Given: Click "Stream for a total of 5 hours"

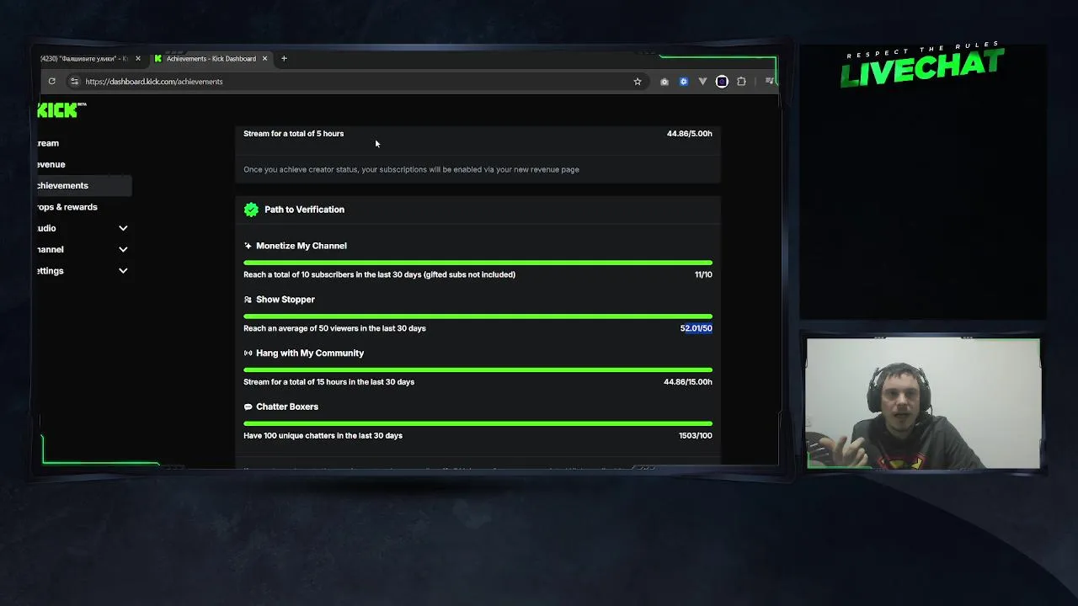Looking at the screenshot, I should (x=293, y=134).
